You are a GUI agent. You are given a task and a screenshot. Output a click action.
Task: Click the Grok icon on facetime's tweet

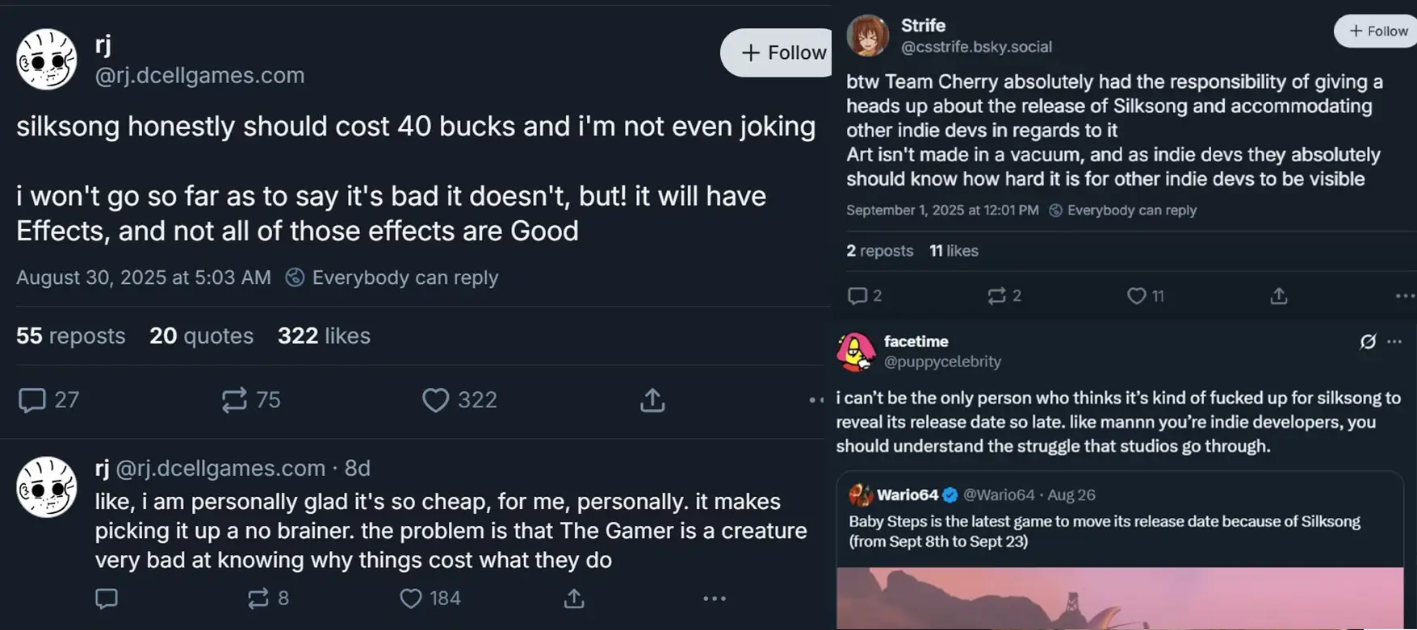(1368, 342)
